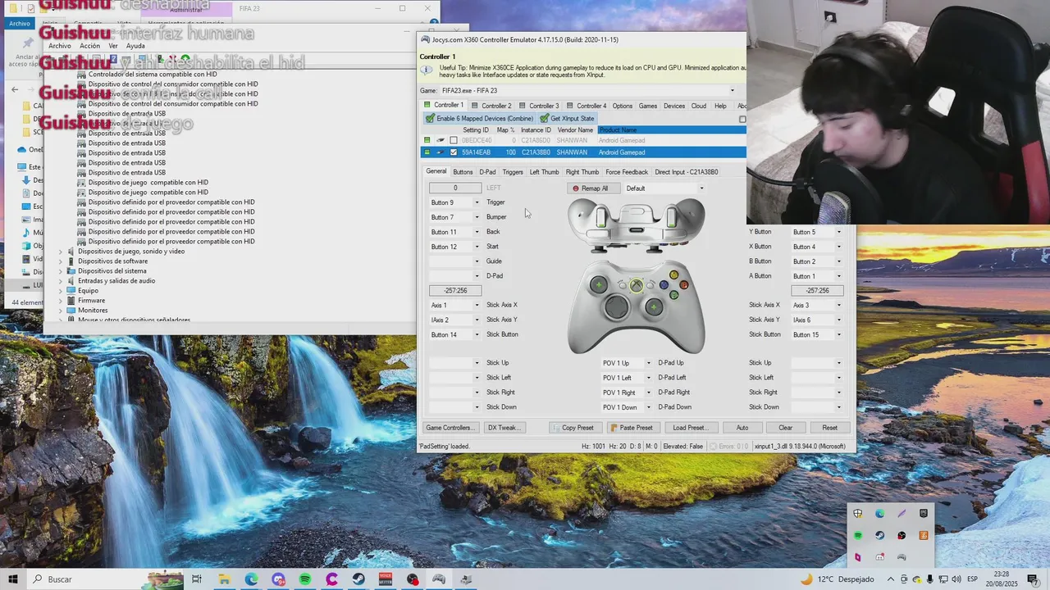Launch Microsoft Edge from the taskbar

pyautogui.click(x=251, y=579)
